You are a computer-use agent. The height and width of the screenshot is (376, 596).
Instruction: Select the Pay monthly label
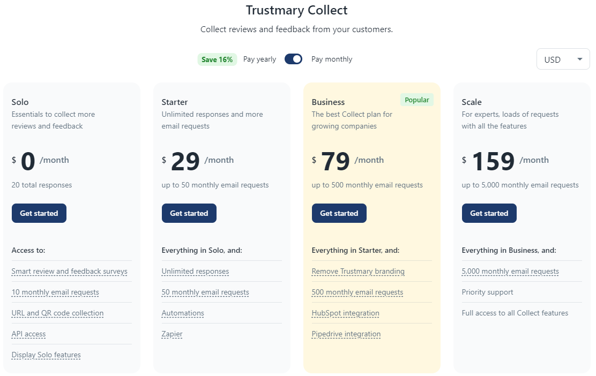[x=332, y=59]
